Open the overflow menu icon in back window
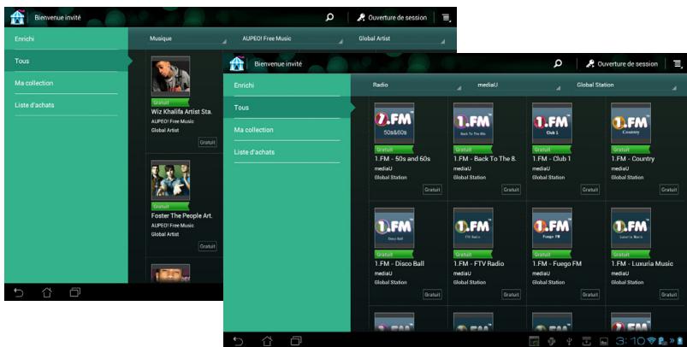Screen dimensions: 687x347 tap(446, 18)
